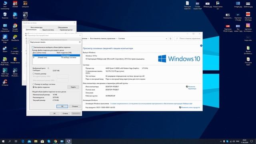Image resolution: width=256 pixels, height=144 pixels.
Task: Click 'Задать' button in Virtual Memory dialog
Action: pos(73,87)
